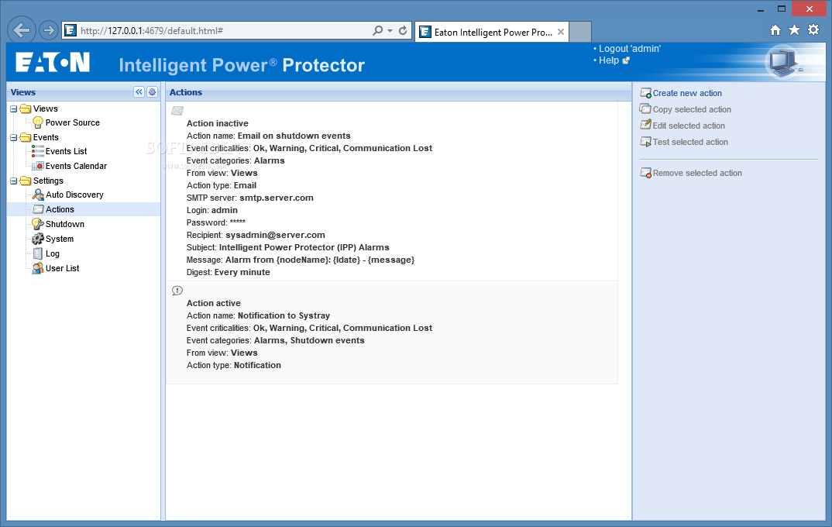Open the address bar dropdown arrow

coord(390,31)
